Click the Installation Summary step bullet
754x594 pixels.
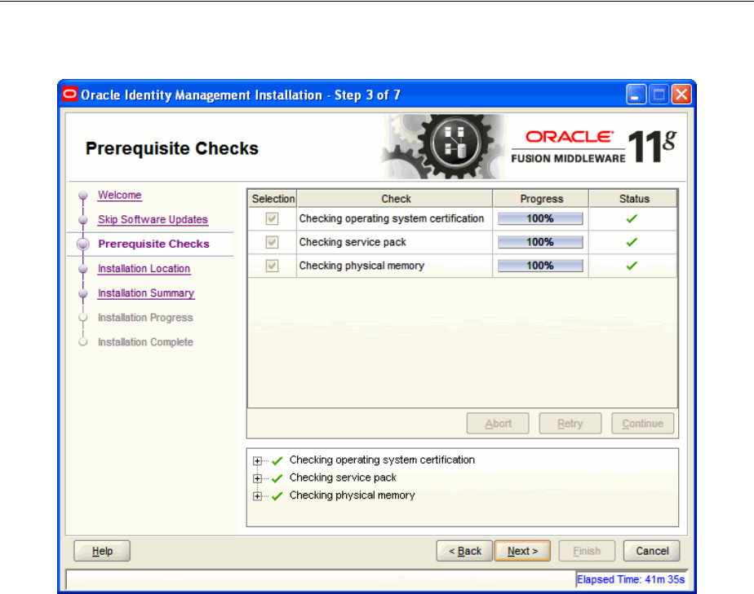coord(83,293)
